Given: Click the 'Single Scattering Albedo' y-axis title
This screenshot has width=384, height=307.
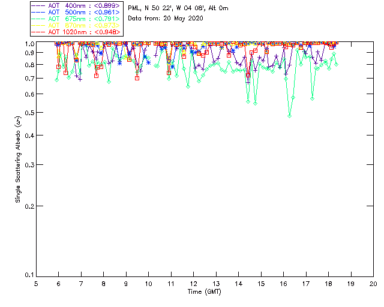Looking at the screenshot, I should pyautogui.click(x=18, y=159).
